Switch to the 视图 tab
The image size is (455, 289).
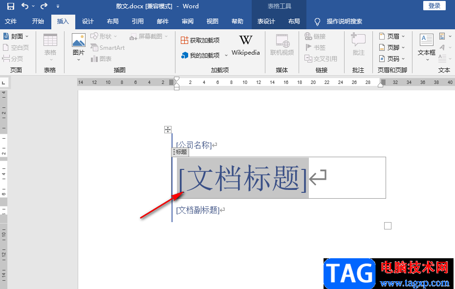[x=213, y=21]
